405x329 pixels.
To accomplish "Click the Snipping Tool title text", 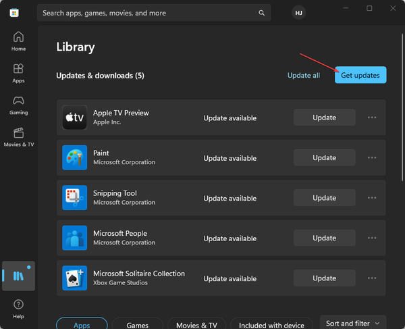I will coord(115,193).
